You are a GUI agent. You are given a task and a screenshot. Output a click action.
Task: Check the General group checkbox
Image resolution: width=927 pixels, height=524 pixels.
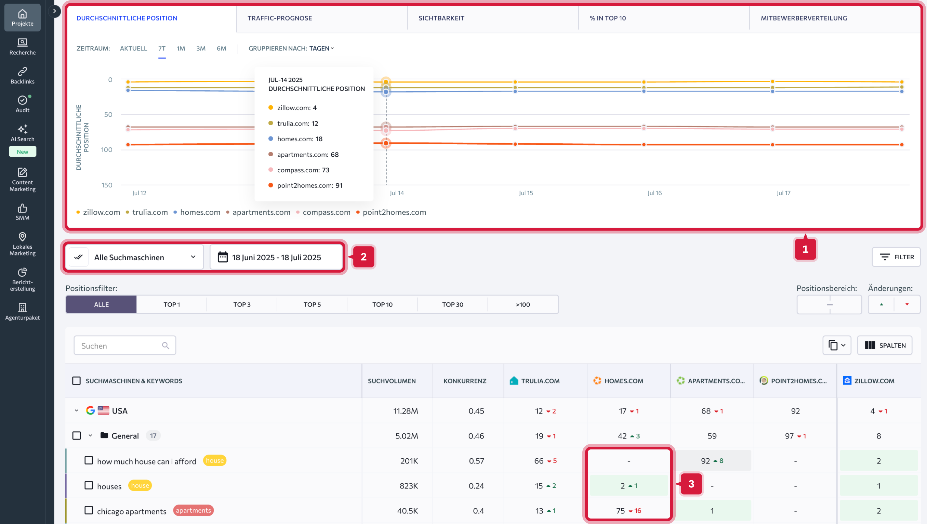[x=76, y=435]
